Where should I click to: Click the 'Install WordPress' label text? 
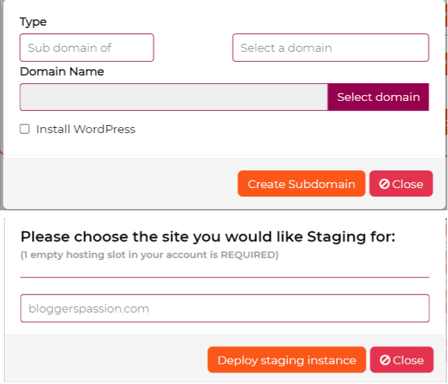(86, 129)
